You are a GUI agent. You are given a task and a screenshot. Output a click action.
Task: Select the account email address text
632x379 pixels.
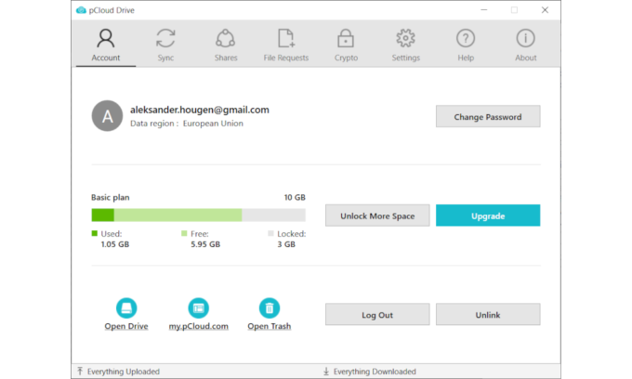point(200,110)
